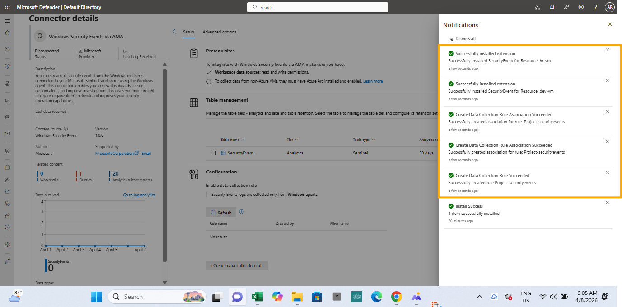622x307 pixels.
Task: Click the Windows Start button
Action: [97, 297]
